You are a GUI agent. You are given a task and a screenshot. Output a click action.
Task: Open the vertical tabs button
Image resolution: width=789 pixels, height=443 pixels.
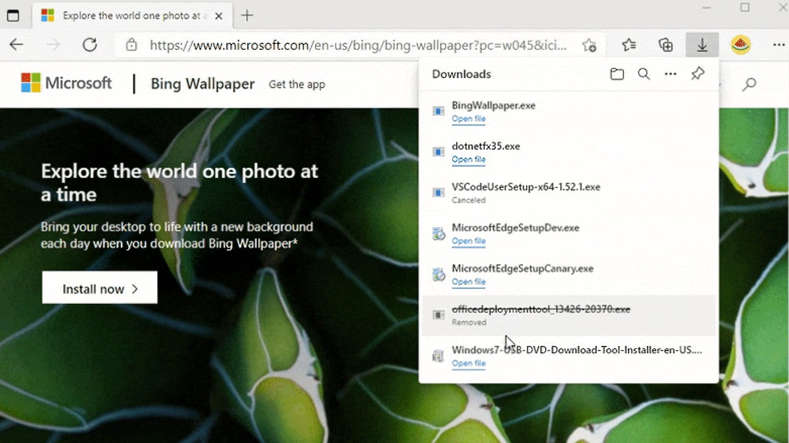[x=13, y=15]
